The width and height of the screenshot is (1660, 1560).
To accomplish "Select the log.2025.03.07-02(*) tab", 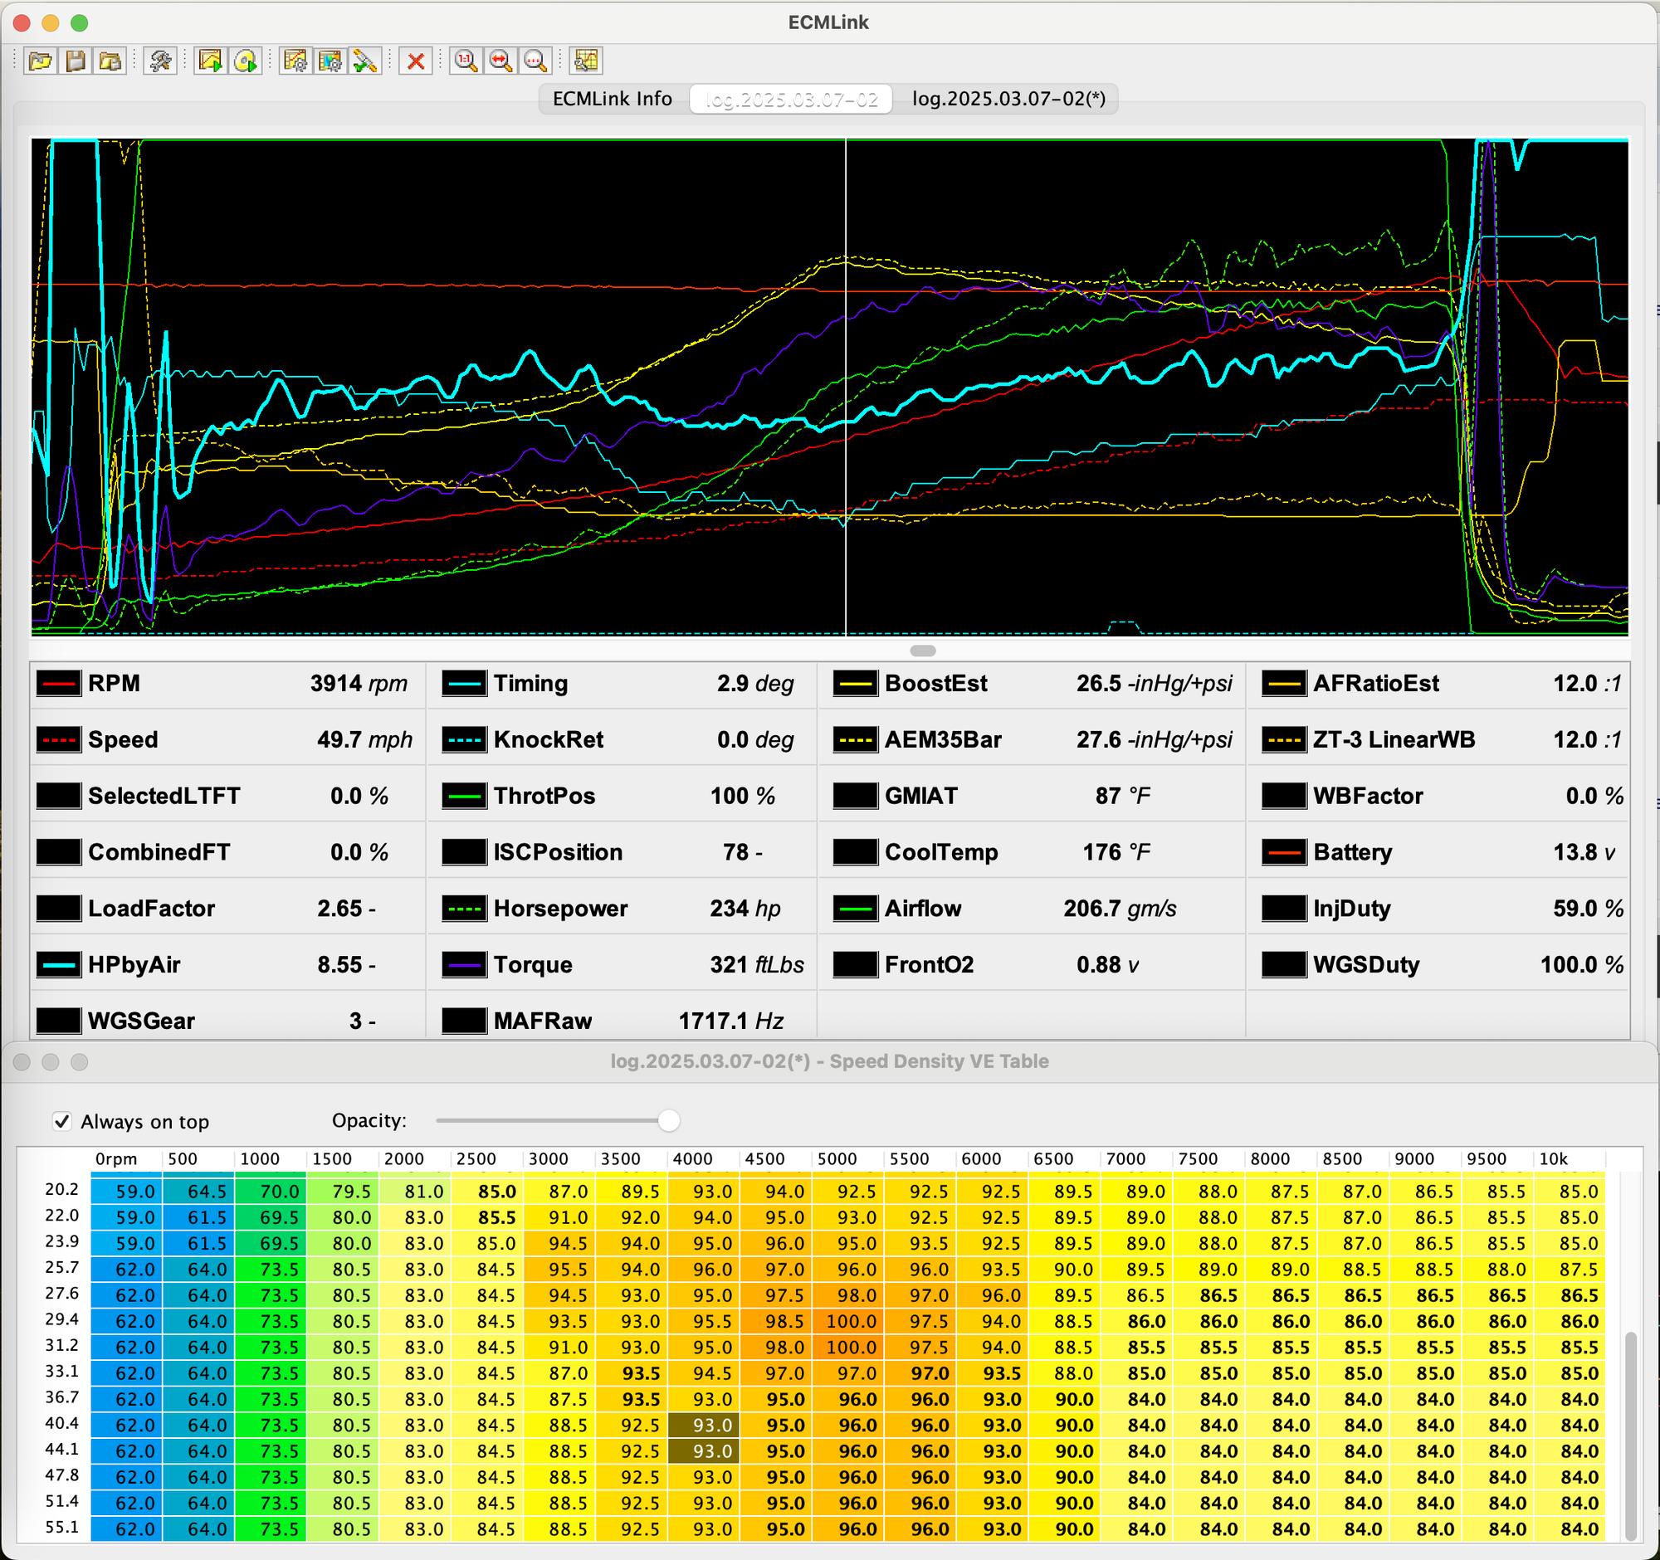I will click(1008, 99).
